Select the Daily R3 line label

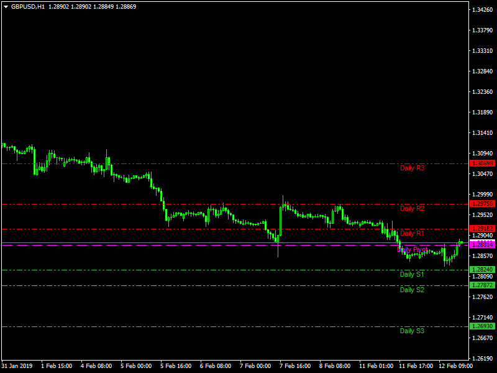(412, 168)
